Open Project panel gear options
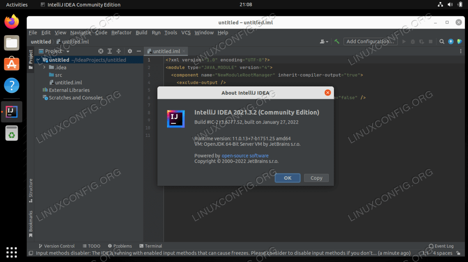The width and height of the screenshot is (468, 262). pos(130,51)
